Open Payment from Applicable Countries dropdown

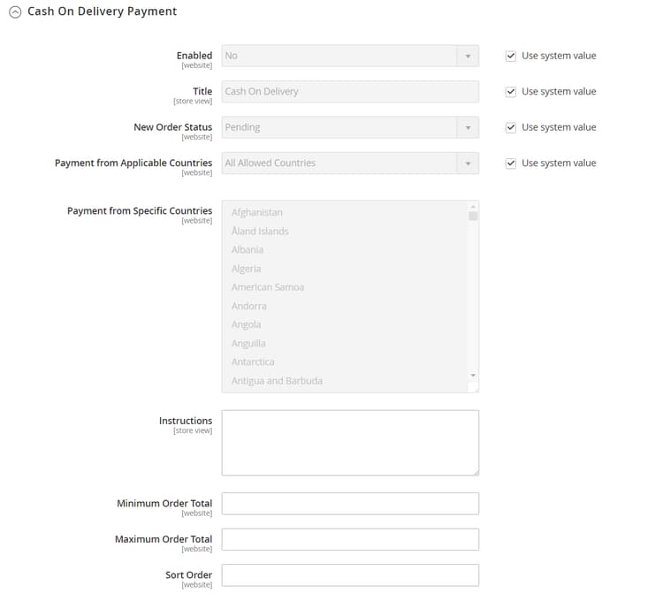350,164
